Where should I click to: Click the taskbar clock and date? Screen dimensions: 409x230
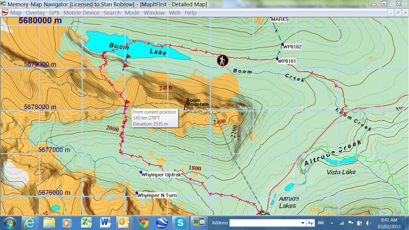(389, 223)
